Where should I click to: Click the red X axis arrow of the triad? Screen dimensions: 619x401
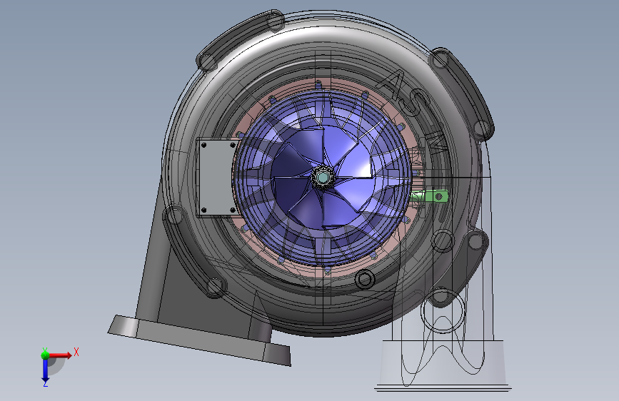click(60, 355)
